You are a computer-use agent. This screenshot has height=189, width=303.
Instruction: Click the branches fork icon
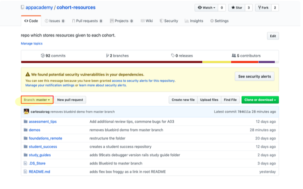[108, 56]
